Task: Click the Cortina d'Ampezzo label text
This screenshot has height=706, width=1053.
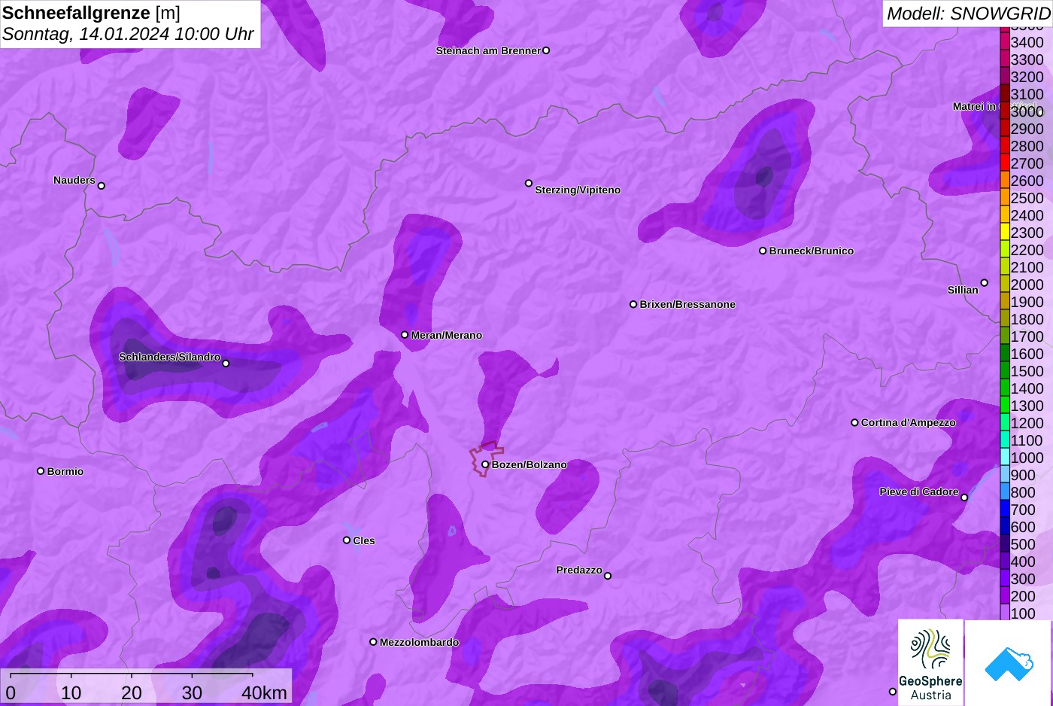Action: pos(909,422)
